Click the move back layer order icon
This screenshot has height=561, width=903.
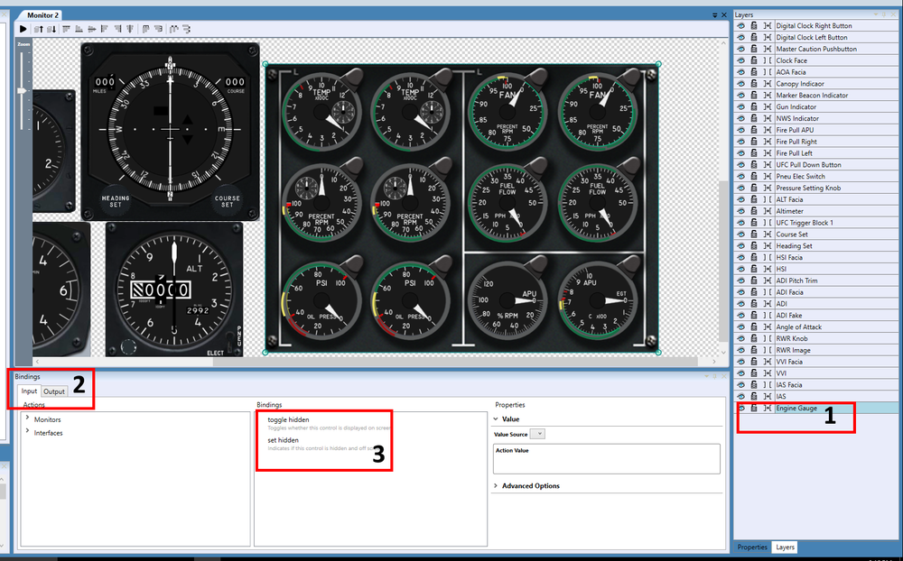pos(51,29)
